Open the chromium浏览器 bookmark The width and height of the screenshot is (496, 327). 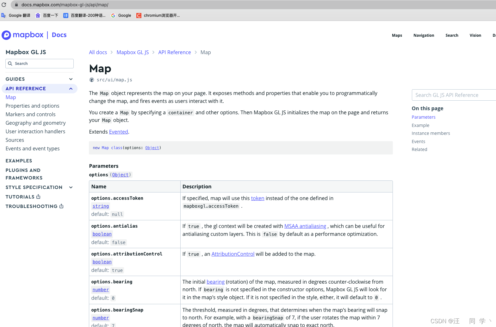(x=158, y=16)
